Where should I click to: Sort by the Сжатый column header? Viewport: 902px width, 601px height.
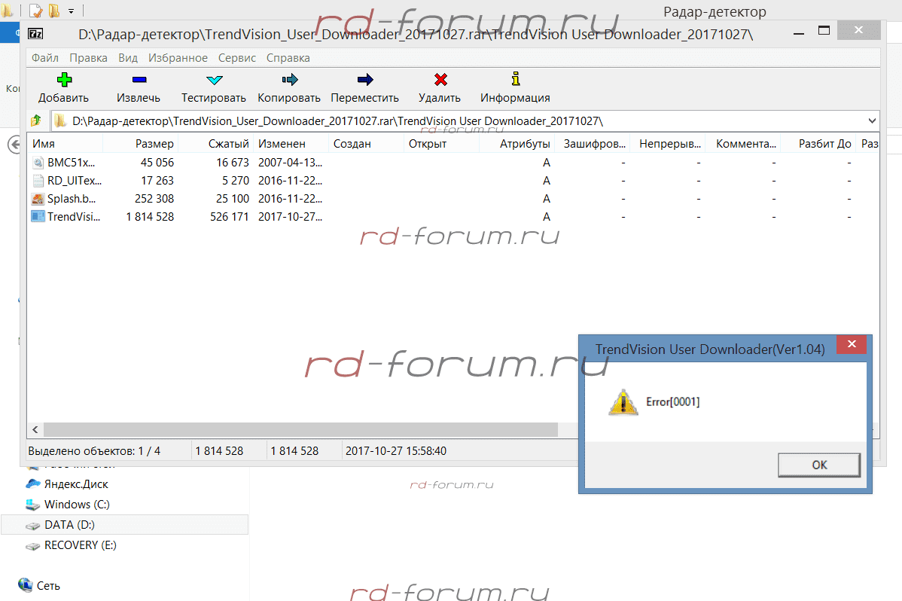click(216, 143)
